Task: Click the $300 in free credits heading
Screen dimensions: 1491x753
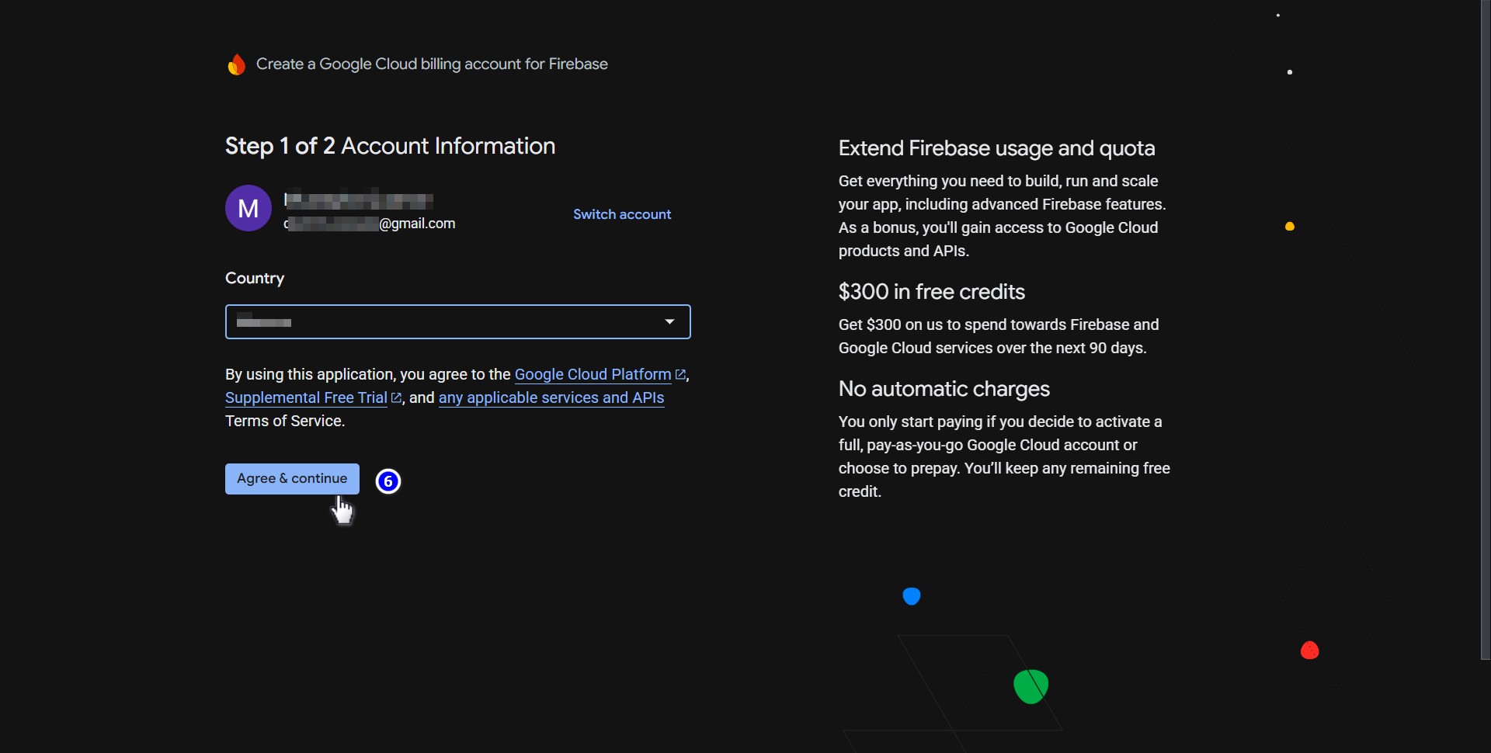Action: pyautogui.click(x=931, y=292)
